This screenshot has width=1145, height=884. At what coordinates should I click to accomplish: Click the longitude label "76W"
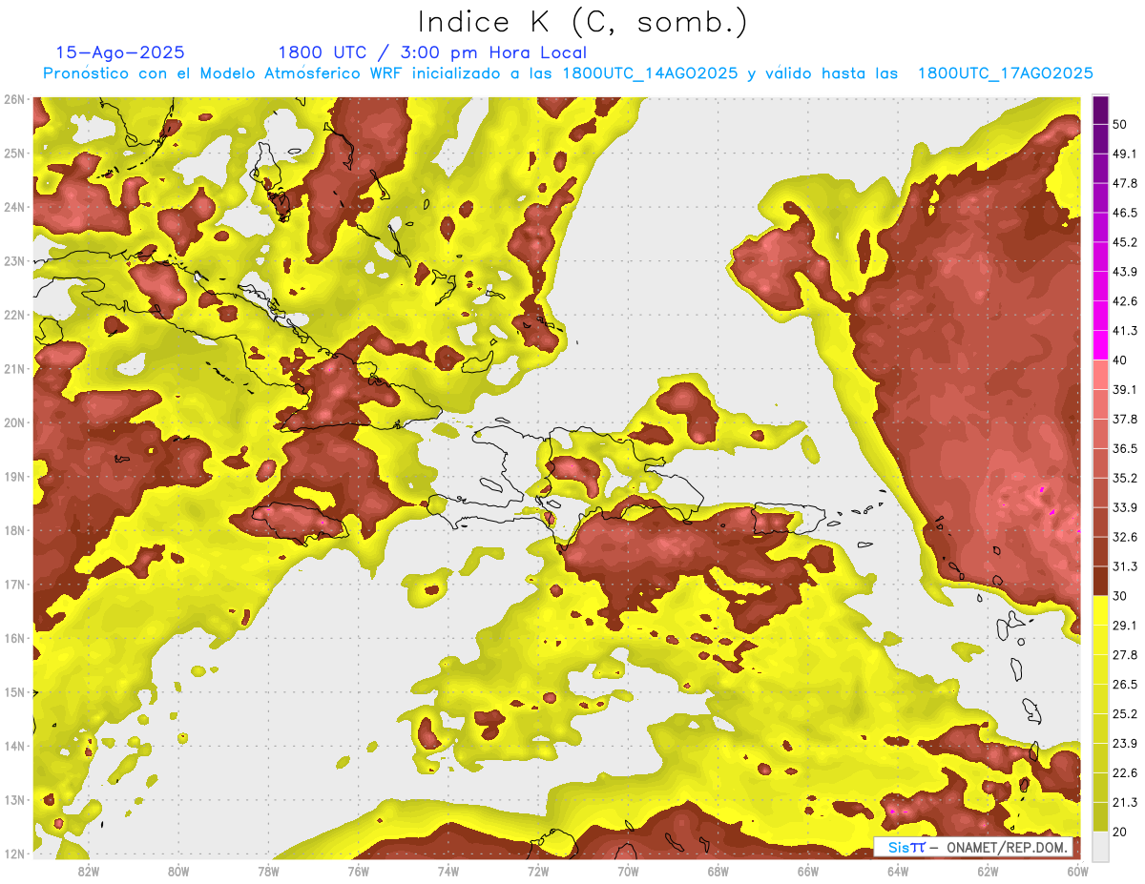tap(358, 871)
